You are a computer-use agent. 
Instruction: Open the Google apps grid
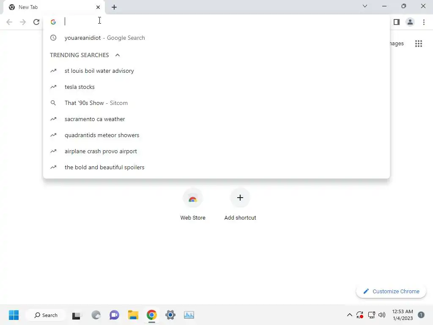419,44
